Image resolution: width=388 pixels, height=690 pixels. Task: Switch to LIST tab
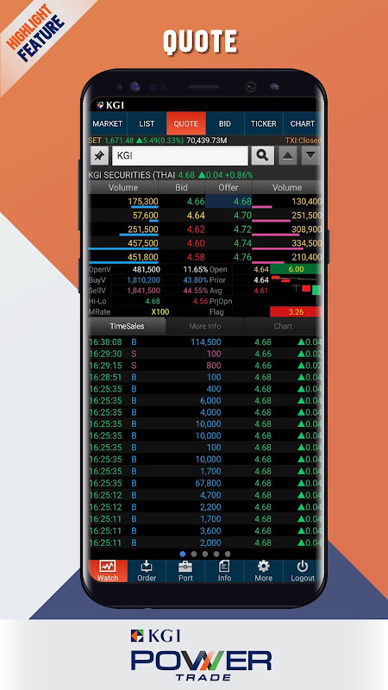click(147, 123)
